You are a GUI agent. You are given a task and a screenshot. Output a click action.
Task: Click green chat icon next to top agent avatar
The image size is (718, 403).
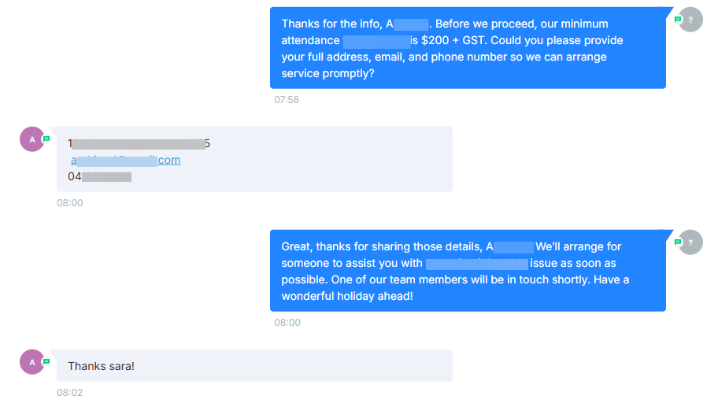(677, 19)
